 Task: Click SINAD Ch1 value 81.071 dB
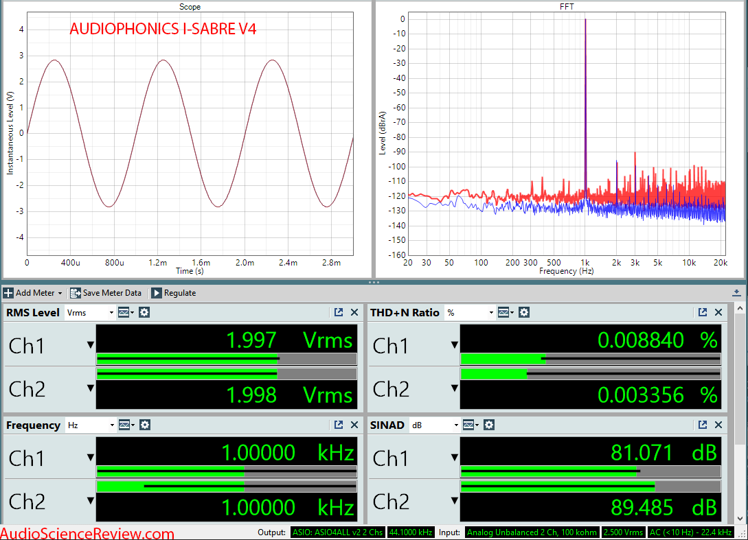click(664, 453)
